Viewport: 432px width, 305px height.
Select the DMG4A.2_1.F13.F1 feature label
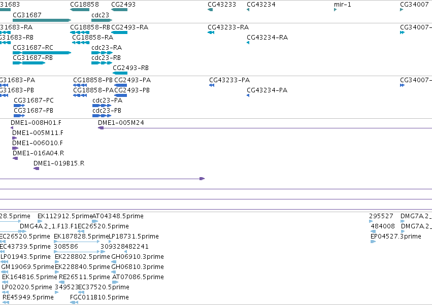(49, 226)
